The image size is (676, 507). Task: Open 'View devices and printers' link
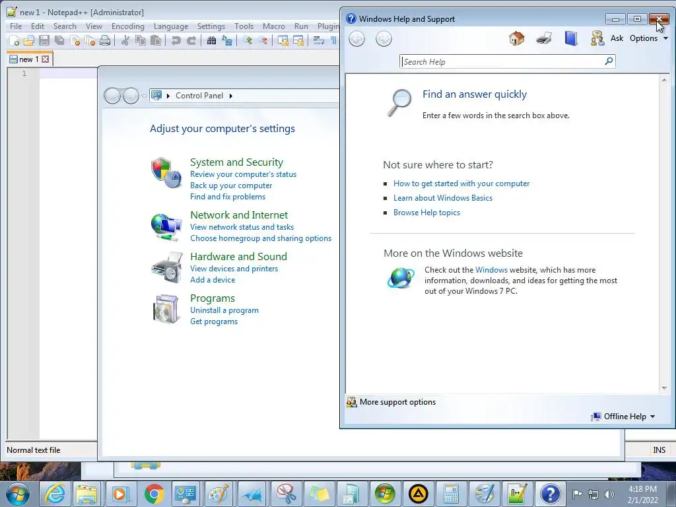234,269
